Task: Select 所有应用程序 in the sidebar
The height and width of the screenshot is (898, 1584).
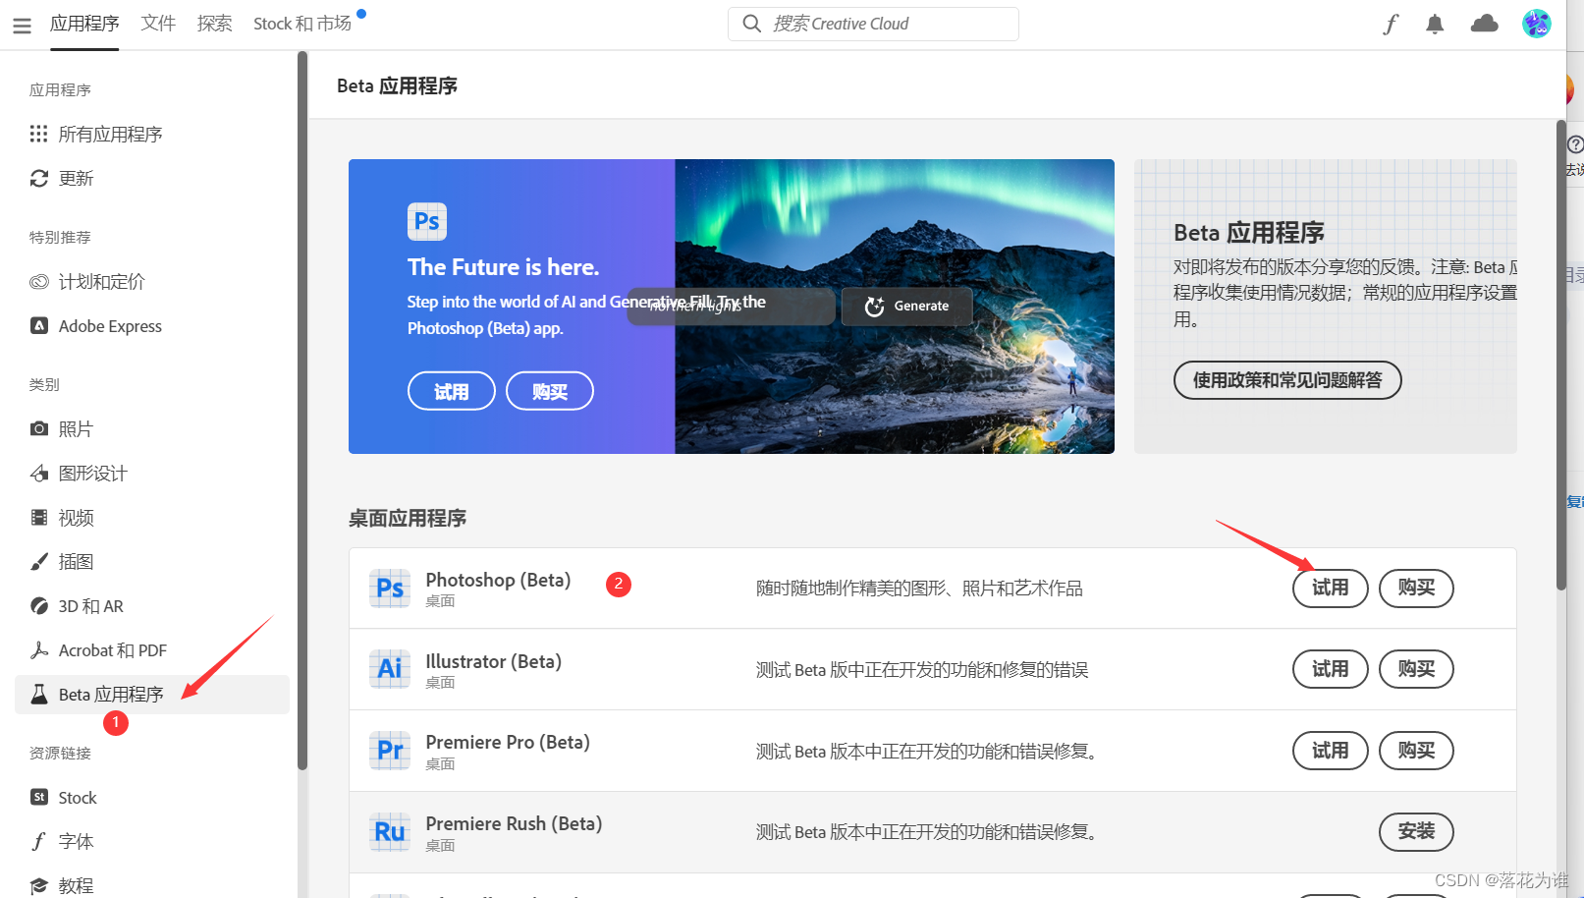Action: pyautogui.click(x=152, y=134)
